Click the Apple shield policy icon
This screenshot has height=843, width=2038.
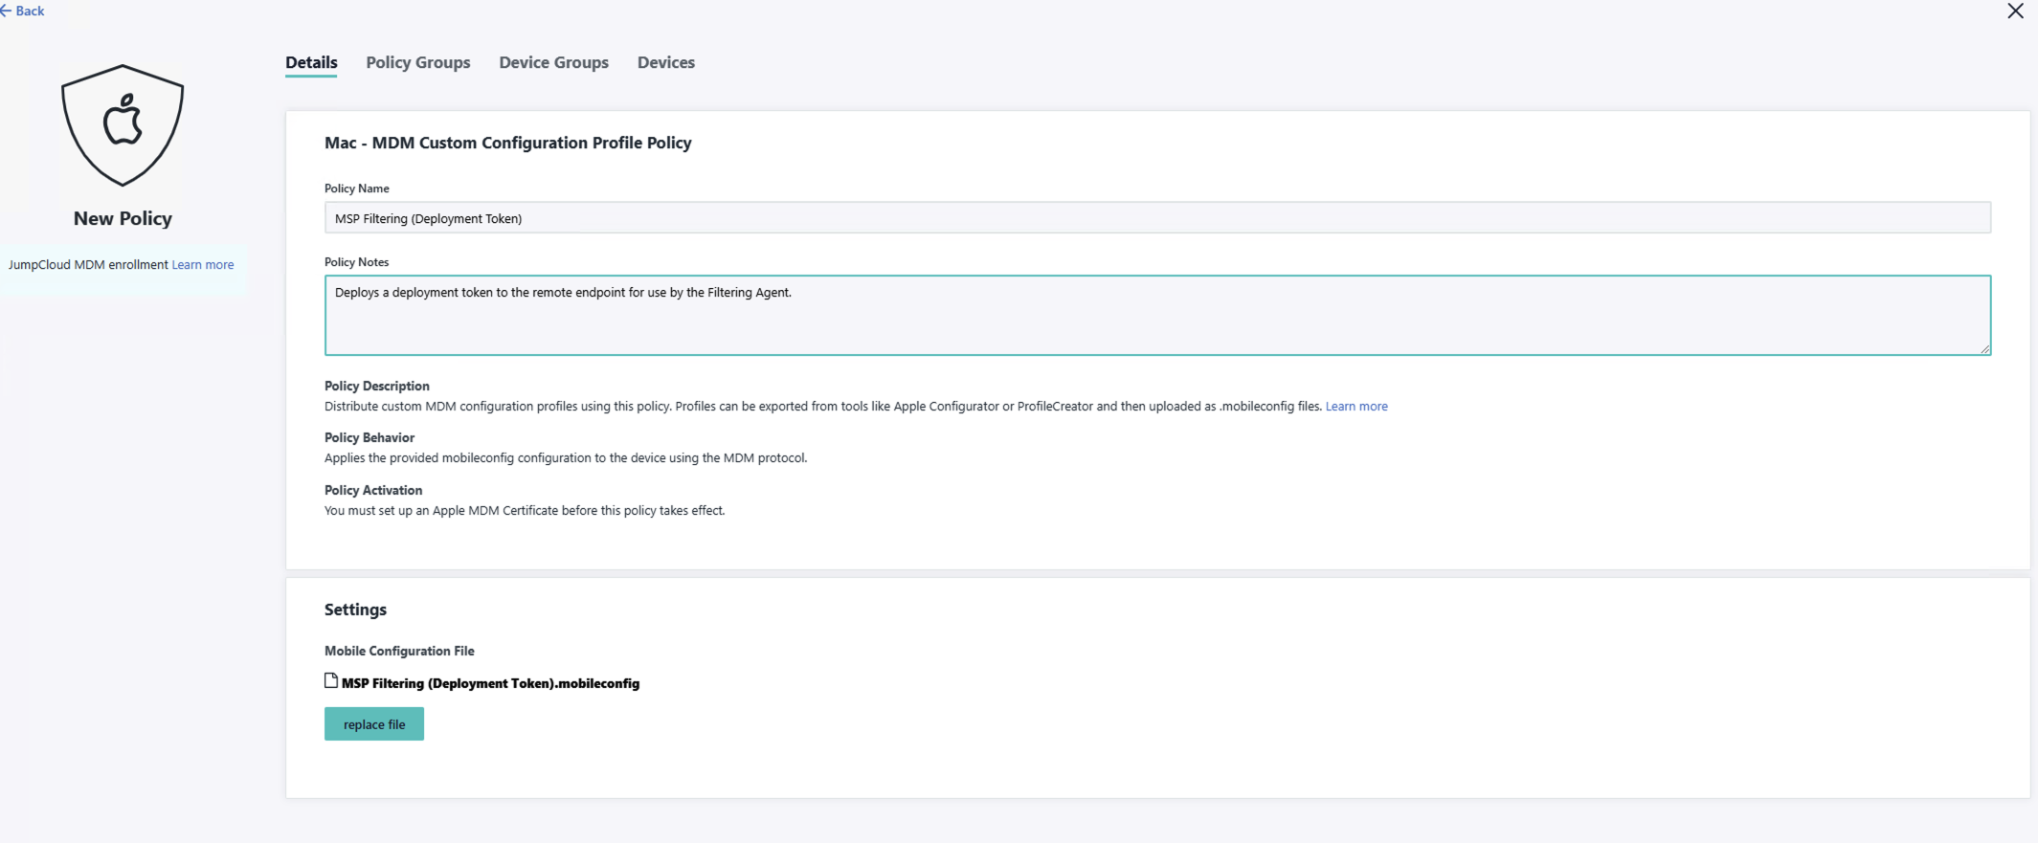[x=123, y=125]
